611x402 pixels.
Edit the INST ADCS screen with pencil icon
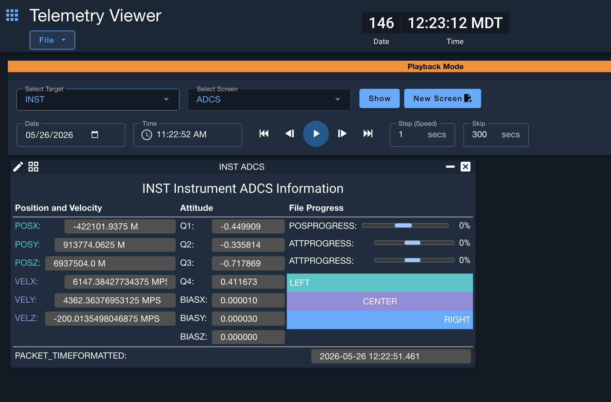click(18, 167)
